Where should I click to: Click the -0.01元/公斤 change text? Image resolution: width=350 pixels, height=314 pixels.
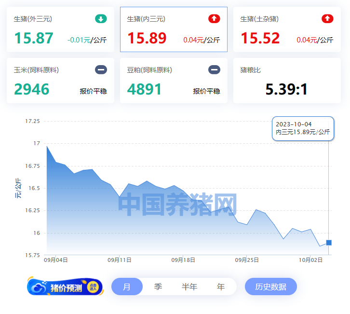87,40
